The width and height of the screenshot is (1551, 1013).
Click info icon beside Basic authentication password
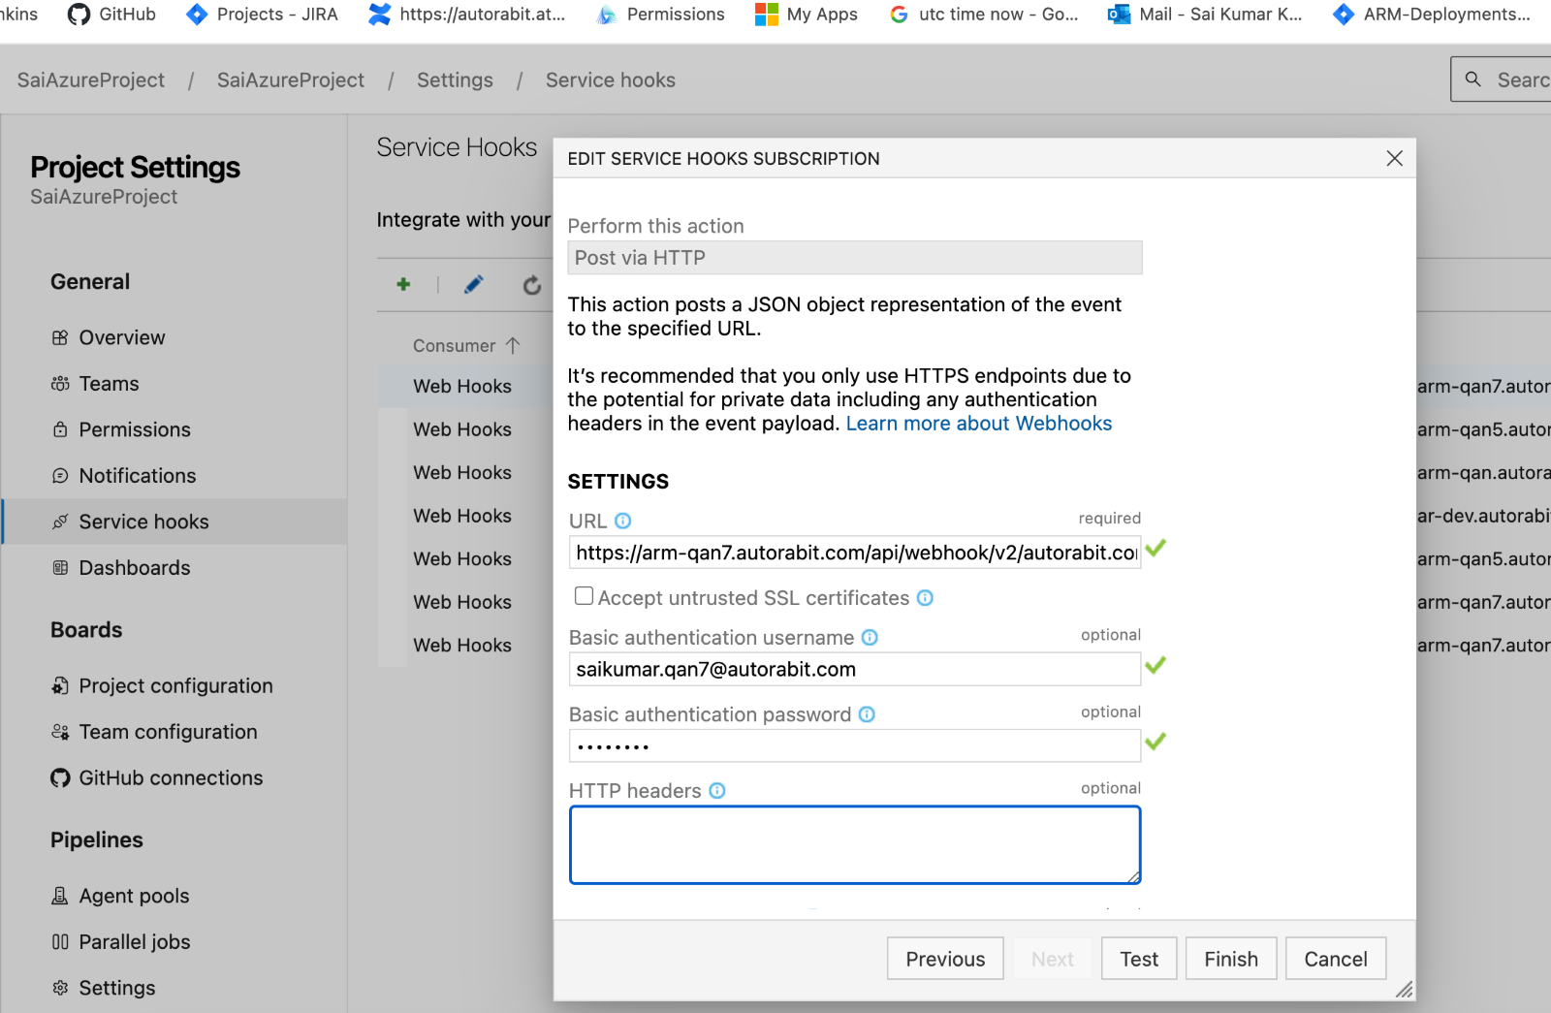coord(867,714)
